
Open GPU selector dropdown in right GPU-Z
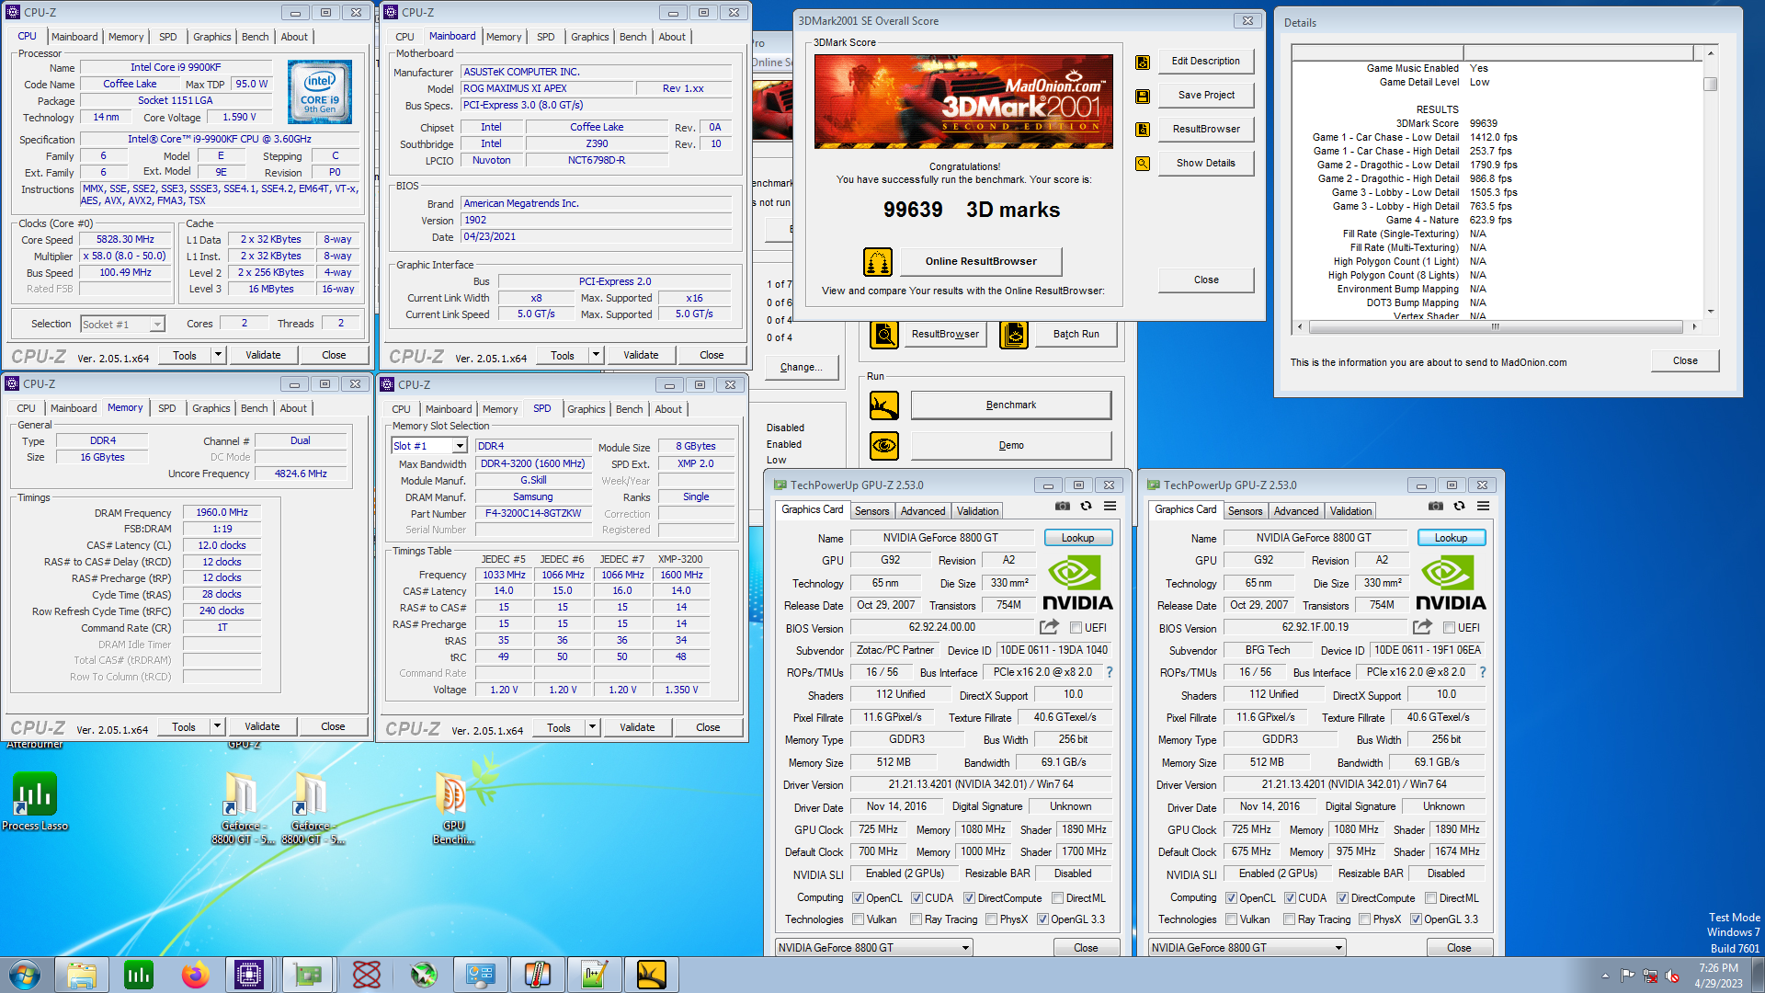(x=1247, y=948)
